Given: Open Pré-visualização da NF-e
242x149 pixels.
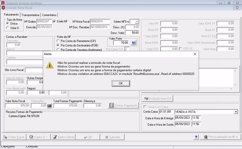Looking at the screenshot, I should pyautogui.click(x=221, y=137).
